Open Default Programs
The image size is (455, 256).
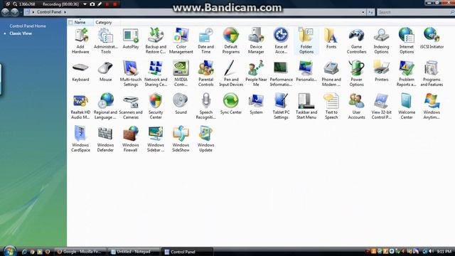click(231, 41)
